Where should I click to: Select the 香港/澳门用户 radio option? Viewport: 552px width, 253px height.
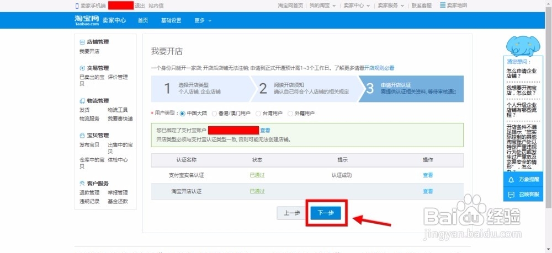coord(214,114)
